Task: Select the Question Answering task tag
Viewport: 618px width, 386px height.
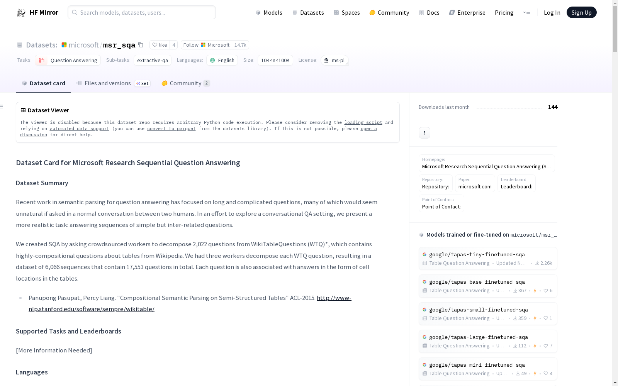Action: coord(68,60)
